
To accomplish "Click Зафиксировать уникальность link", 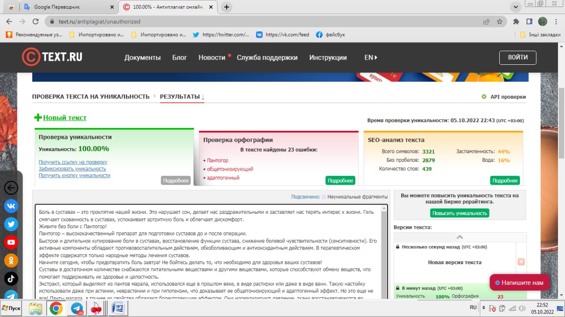I will [72, 169].
